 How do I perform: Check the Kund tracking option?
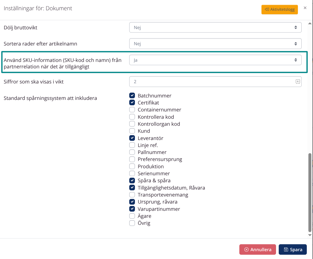click(132, 131)
